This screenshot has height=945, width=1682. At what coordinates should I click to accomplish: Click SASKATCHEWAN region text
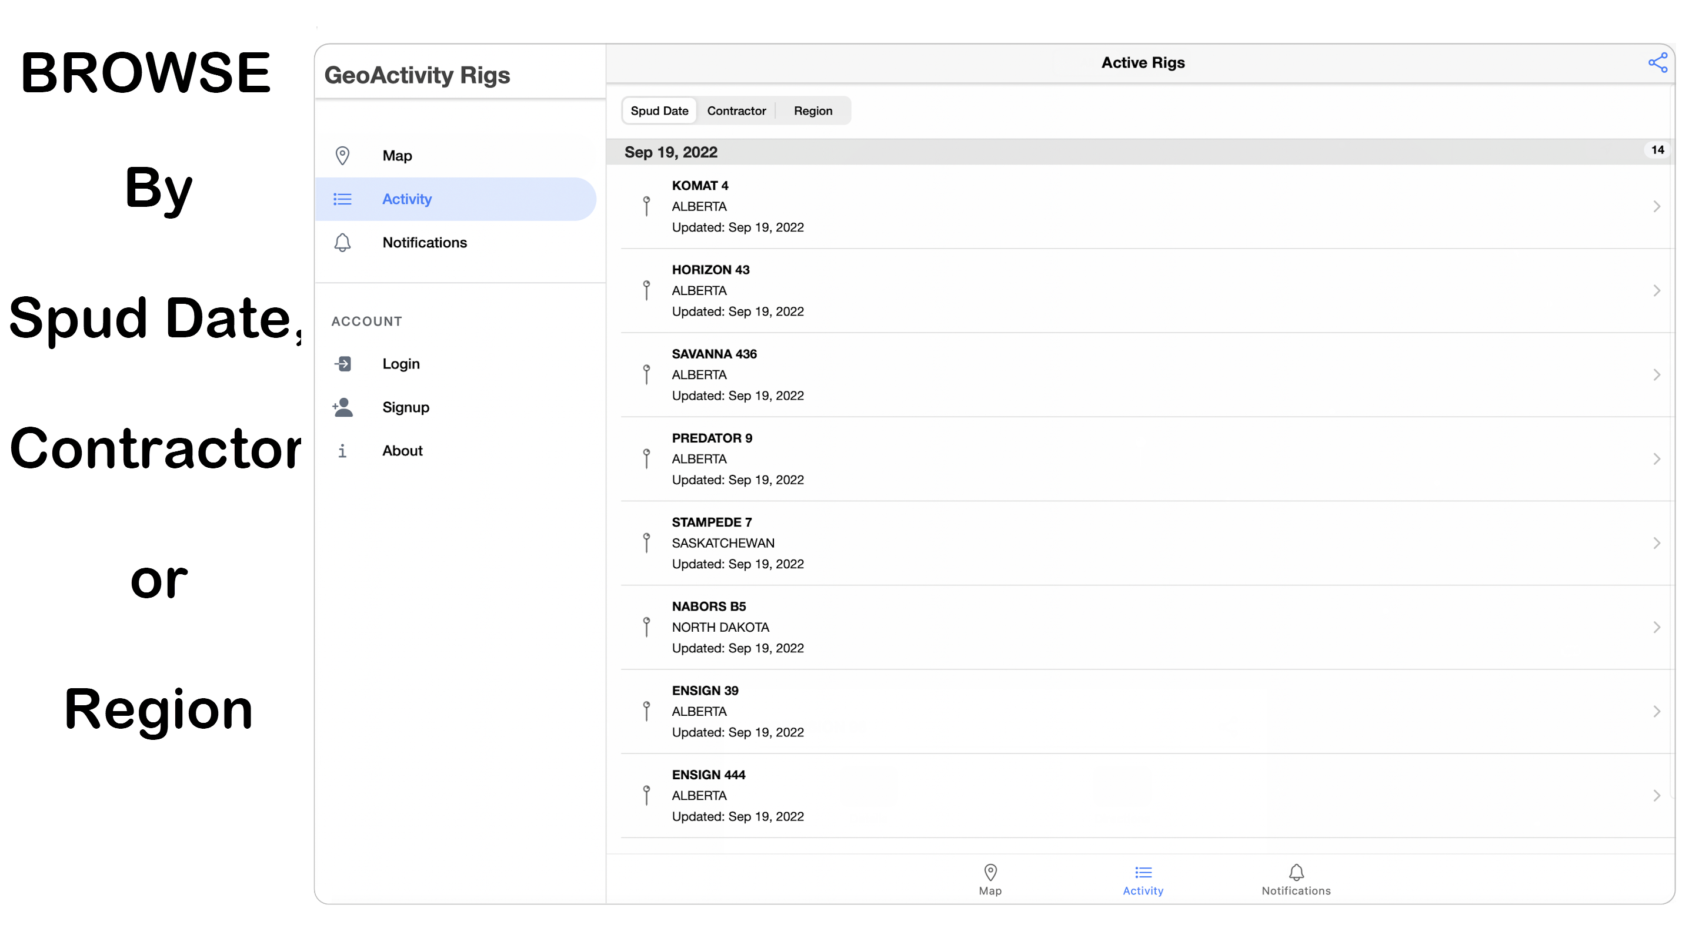(723, 543)
